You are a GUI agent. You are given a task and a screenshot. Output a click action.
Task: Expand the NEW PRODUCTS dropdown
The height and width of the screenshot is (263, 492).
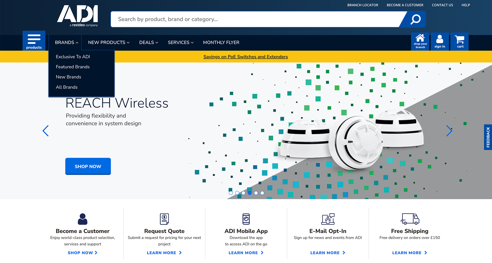pos(109,42)
